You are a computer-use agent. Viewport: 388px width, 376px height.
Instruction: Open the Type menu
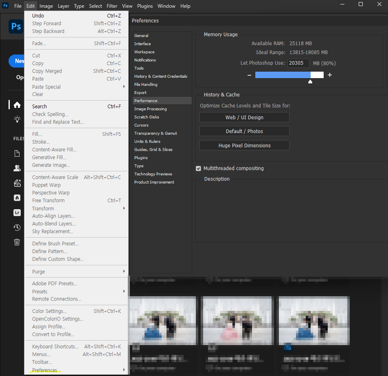tap(79, 6)
